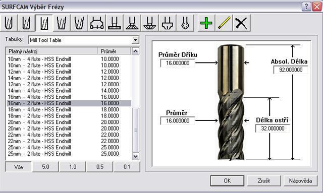Choose the flat endmill tool type icon

pyautogui.click(x=44, y=23)
